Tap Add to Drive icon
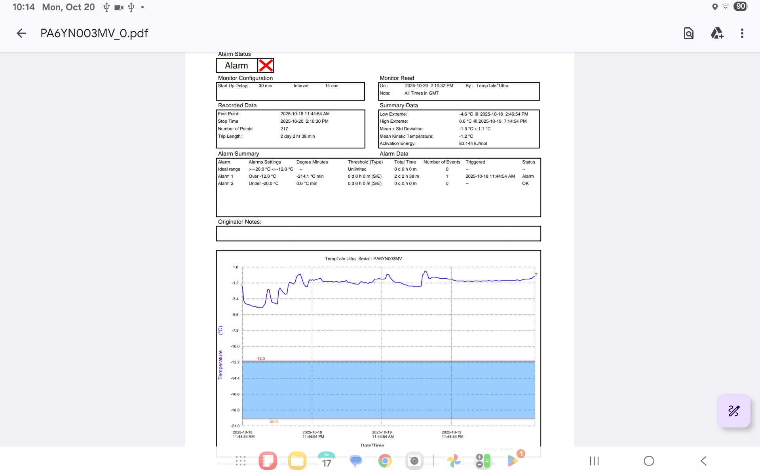The height and width of the screenshot is (475, 760). (x=717, y=33)
